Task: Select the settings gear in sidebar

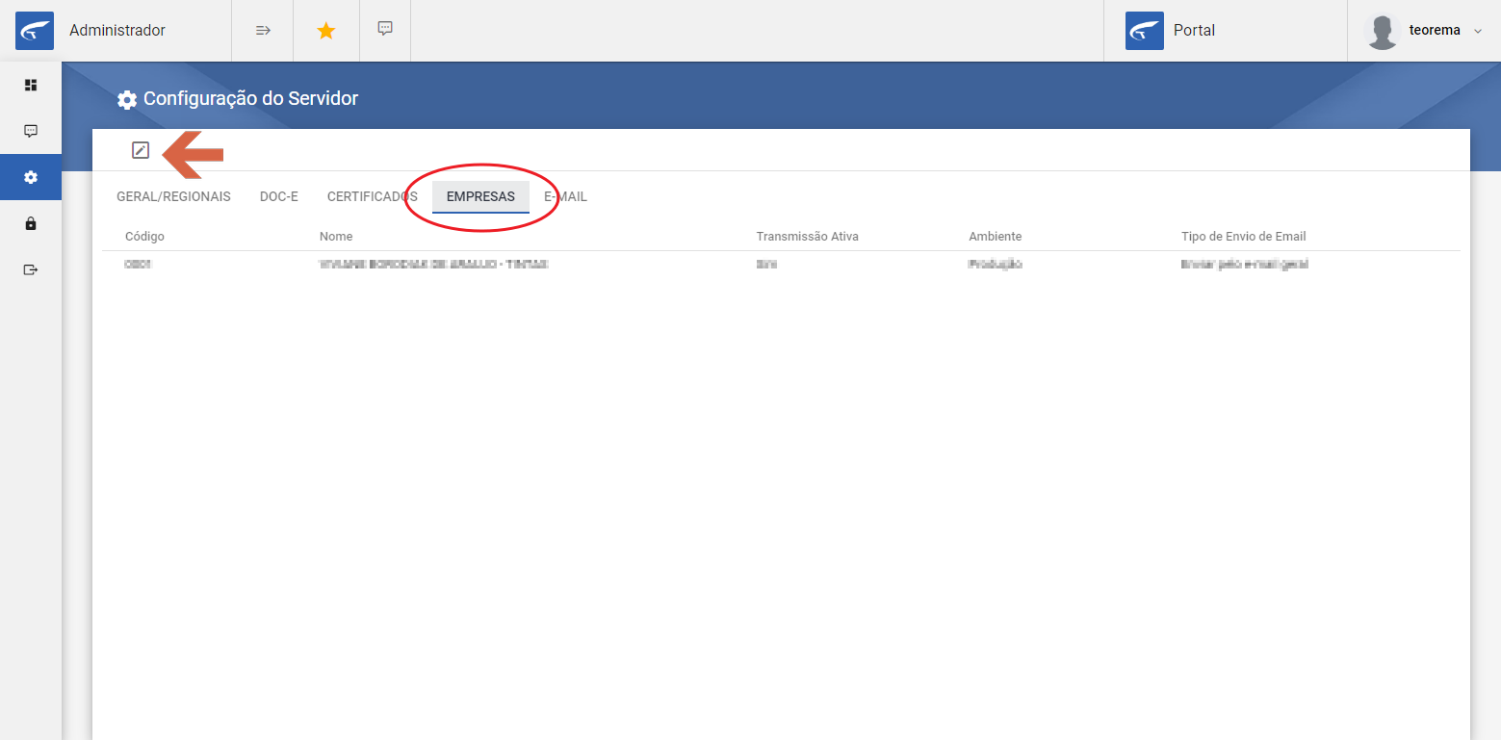Action: [31, 177]
